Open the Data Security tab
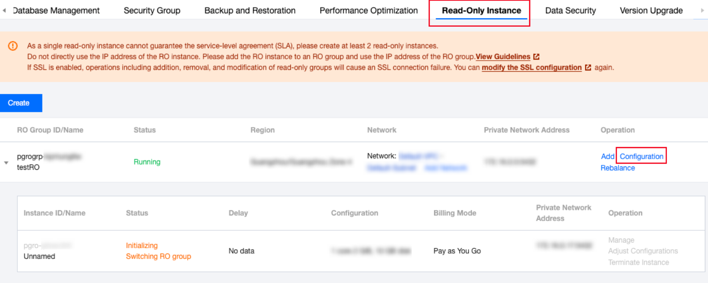This screenshot has height=283, width=708. 570,11
